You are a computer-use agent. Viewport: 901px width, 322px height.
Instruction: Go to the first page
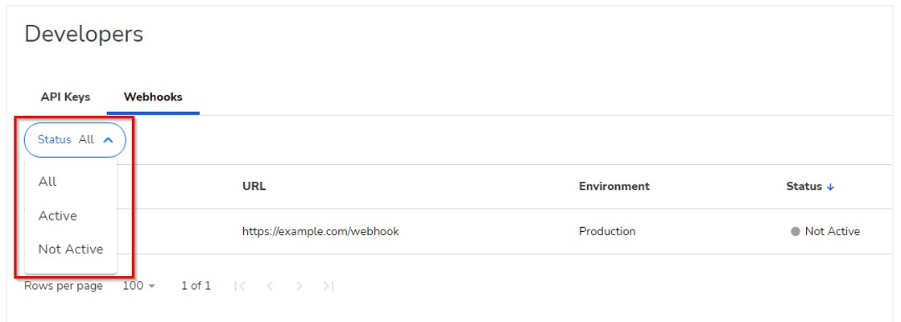[239, 286]
